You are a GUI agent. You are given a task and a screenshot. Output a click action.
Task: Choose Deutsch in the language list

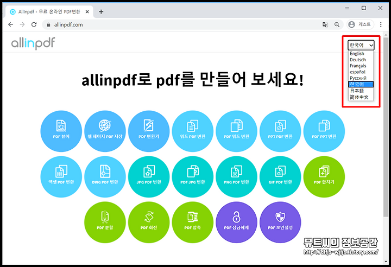pos(361,60)
